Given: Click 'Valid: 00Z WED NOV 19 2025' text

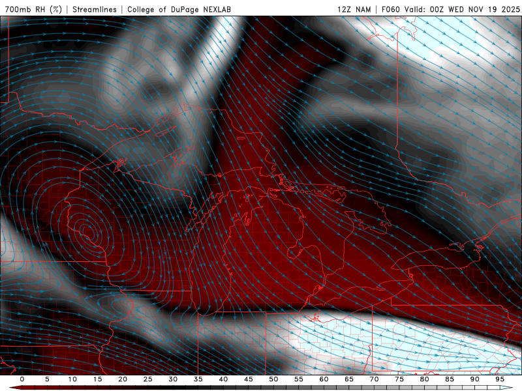Looking at the screenshot, I should coord(462,9).
